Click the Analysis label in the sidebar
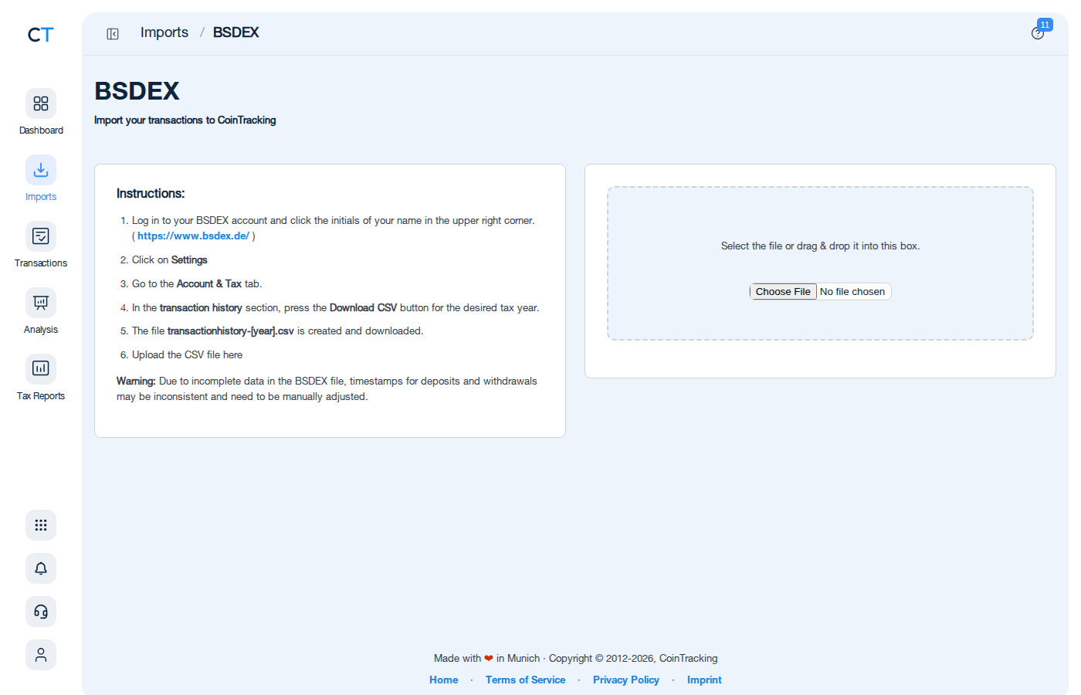The image size is (1081, 695). [41, 330]
